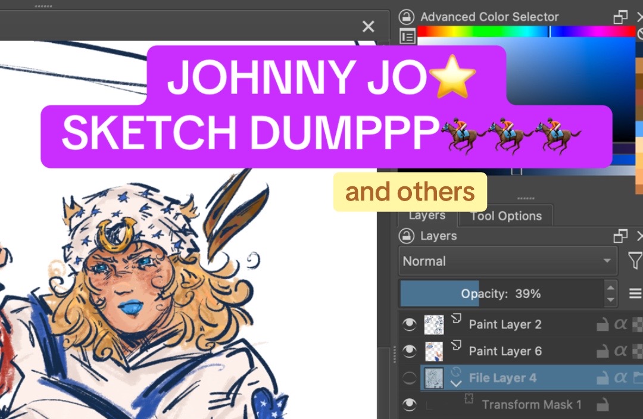Image resolution: width=643 pixels, height=419 pixels.
Task: Select File Layer 4 thumbnail
Action: [x=434, y=378]
